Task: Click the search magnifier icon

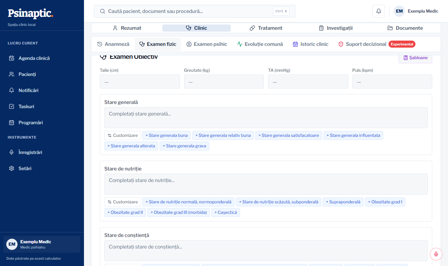Action: point(103,11)
